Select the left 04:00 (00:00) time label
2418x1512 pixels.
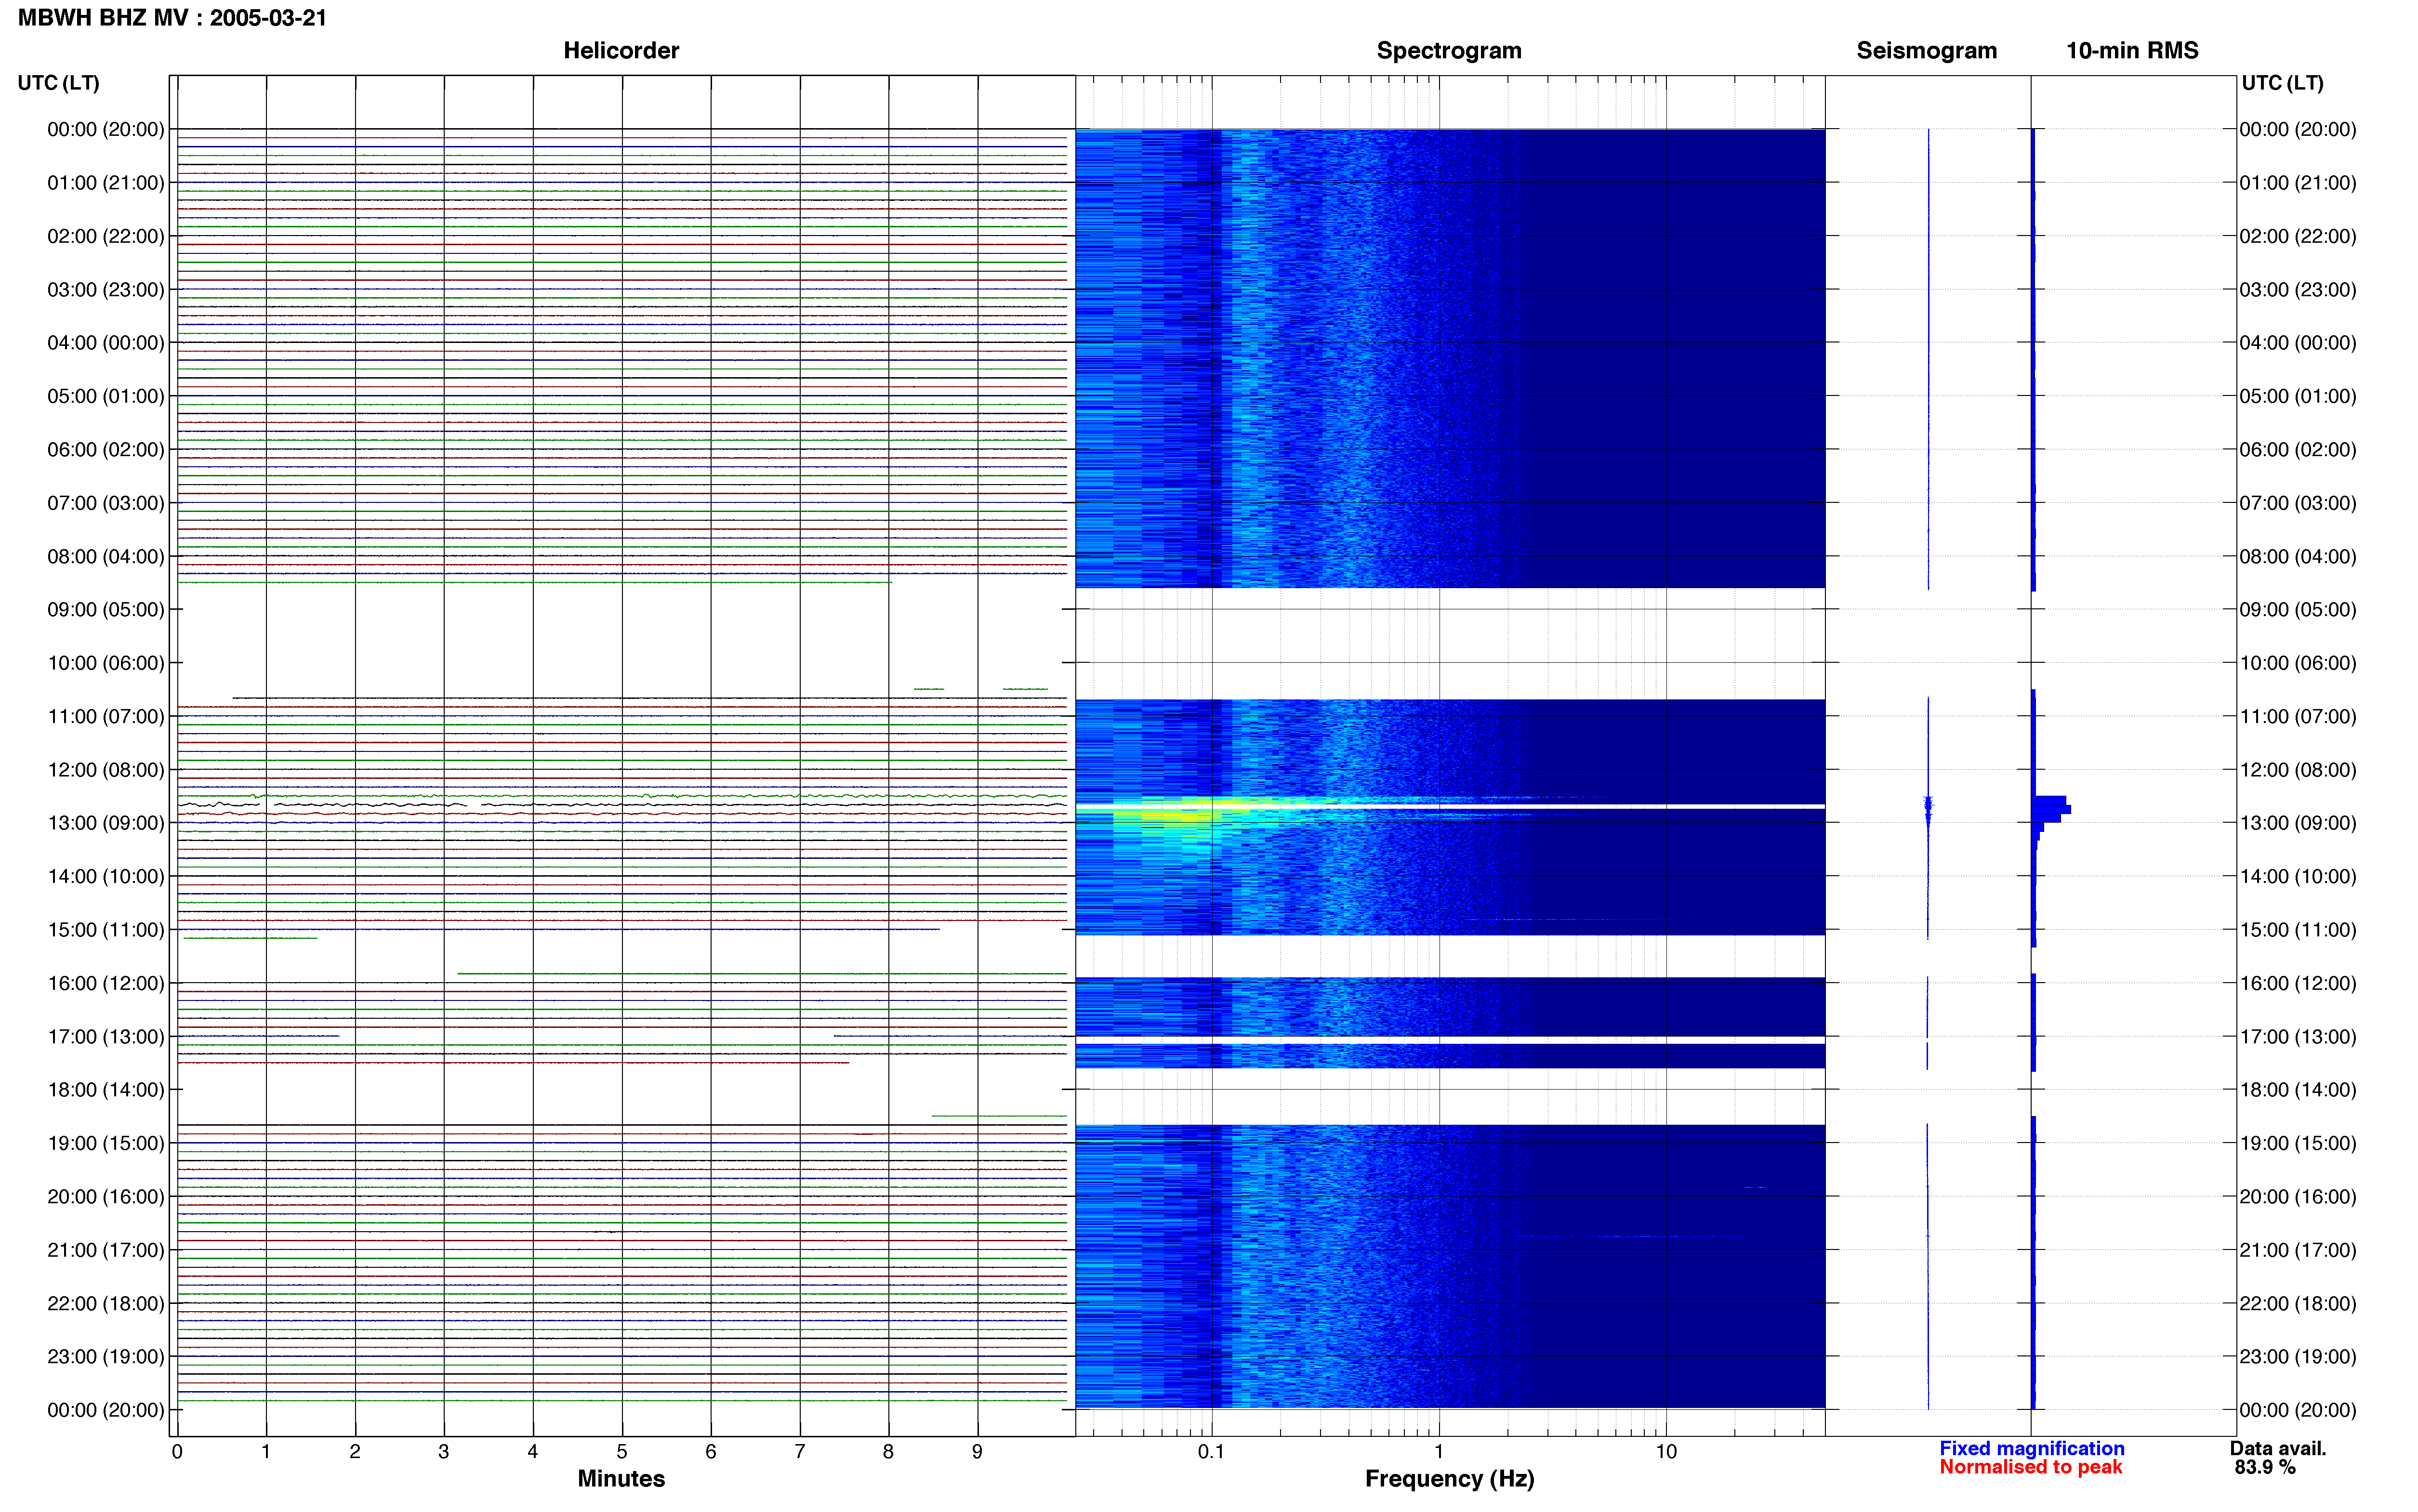click(105, 343)
